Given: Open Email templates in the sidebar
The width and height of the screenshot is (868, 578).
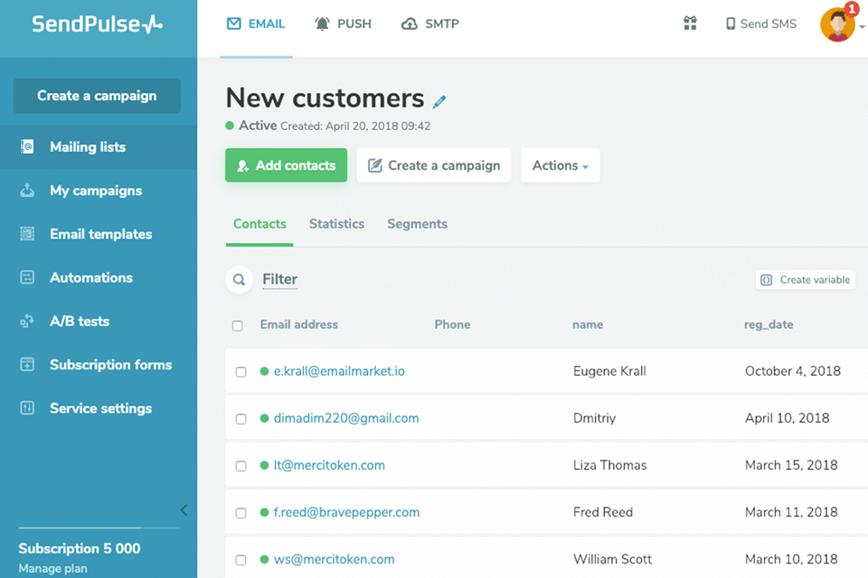Looking at the screenshot, I should coord(99,234).
